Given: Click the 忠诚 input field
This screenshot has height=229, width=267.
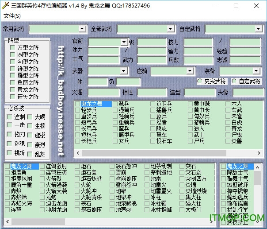Looking at the screenshot, I should click(x=245, y=60).
